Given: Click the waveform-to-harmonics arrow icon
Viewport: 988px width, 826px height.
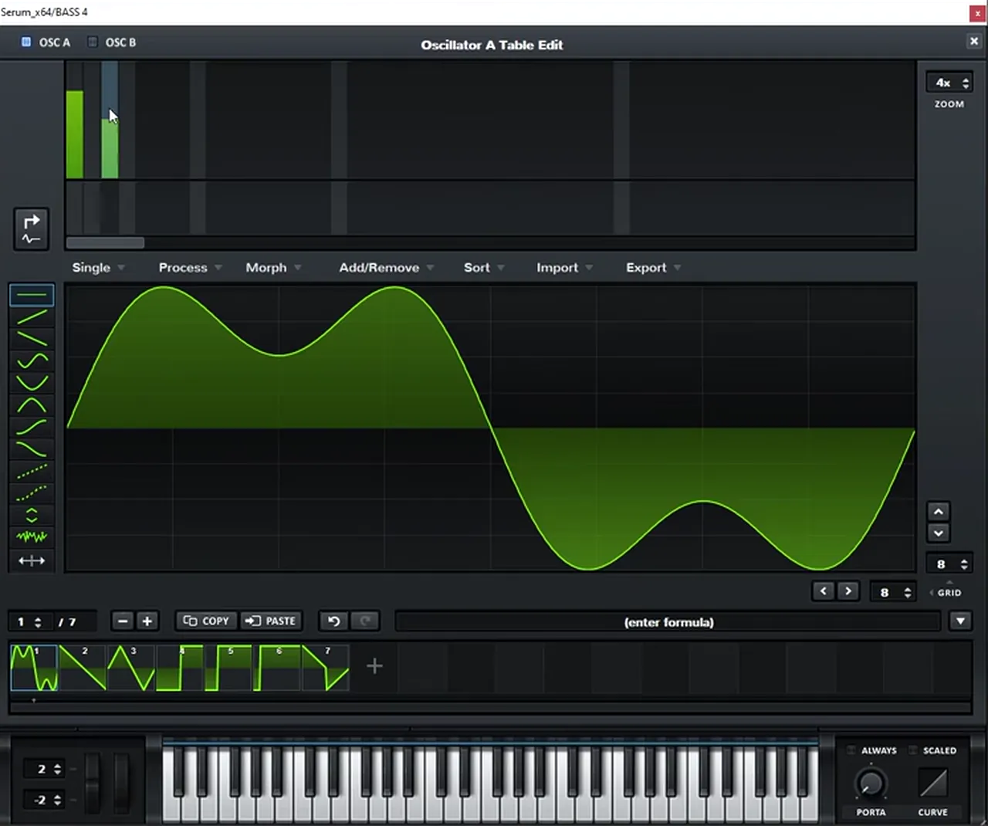Looking at the screenshot, I should [x=31, y=229].
